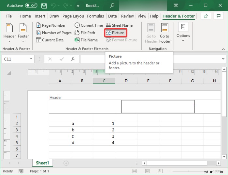228x175 pixels.
Task: Switch to the Insert tab
Action: (40, 16)
